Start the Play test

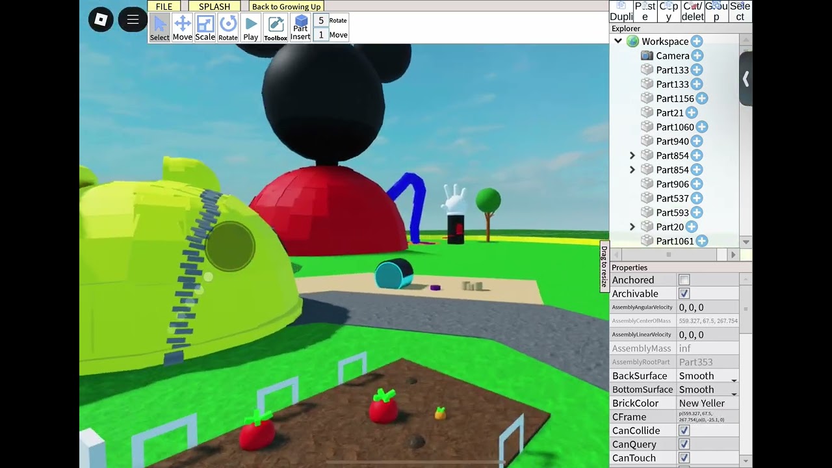pos(251,28)
